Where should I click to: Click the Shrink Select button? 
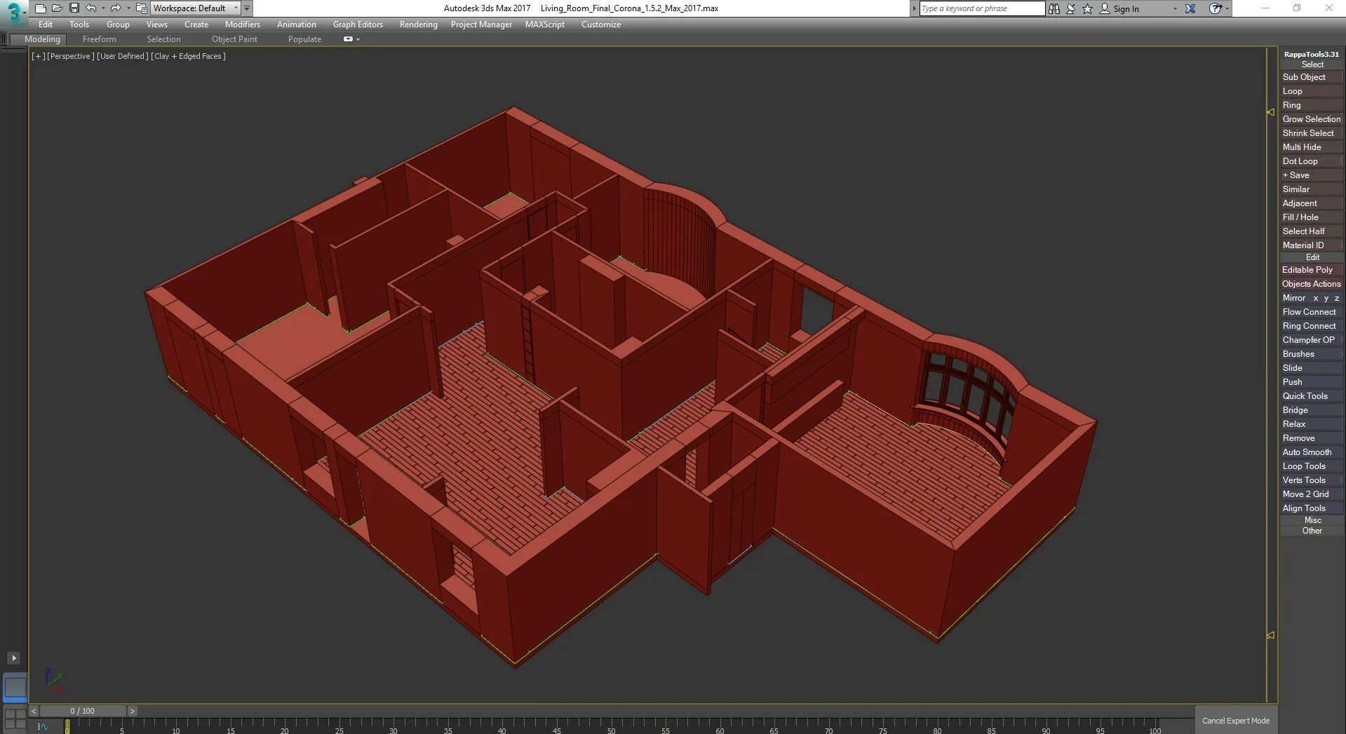1312,133
